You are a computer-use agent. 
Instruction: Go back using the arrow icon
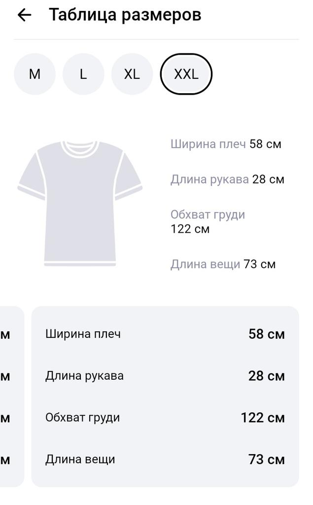(x=24, y=15)
